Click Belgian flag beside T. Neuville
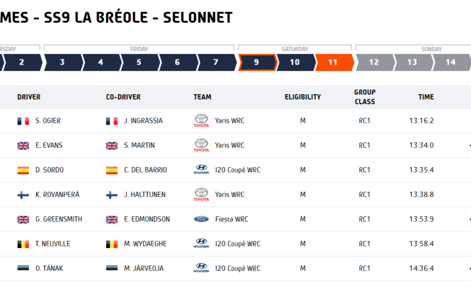Screen dimensions: 471x294 pyautogui.click(x=23, y=244)
